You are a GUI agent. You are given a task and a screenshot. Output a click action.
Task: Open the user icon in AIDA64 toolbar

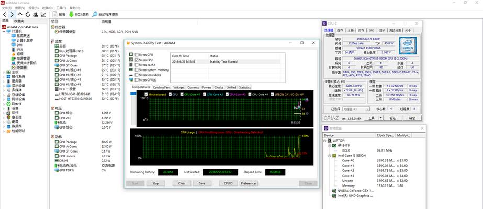[x=36, y=14]
